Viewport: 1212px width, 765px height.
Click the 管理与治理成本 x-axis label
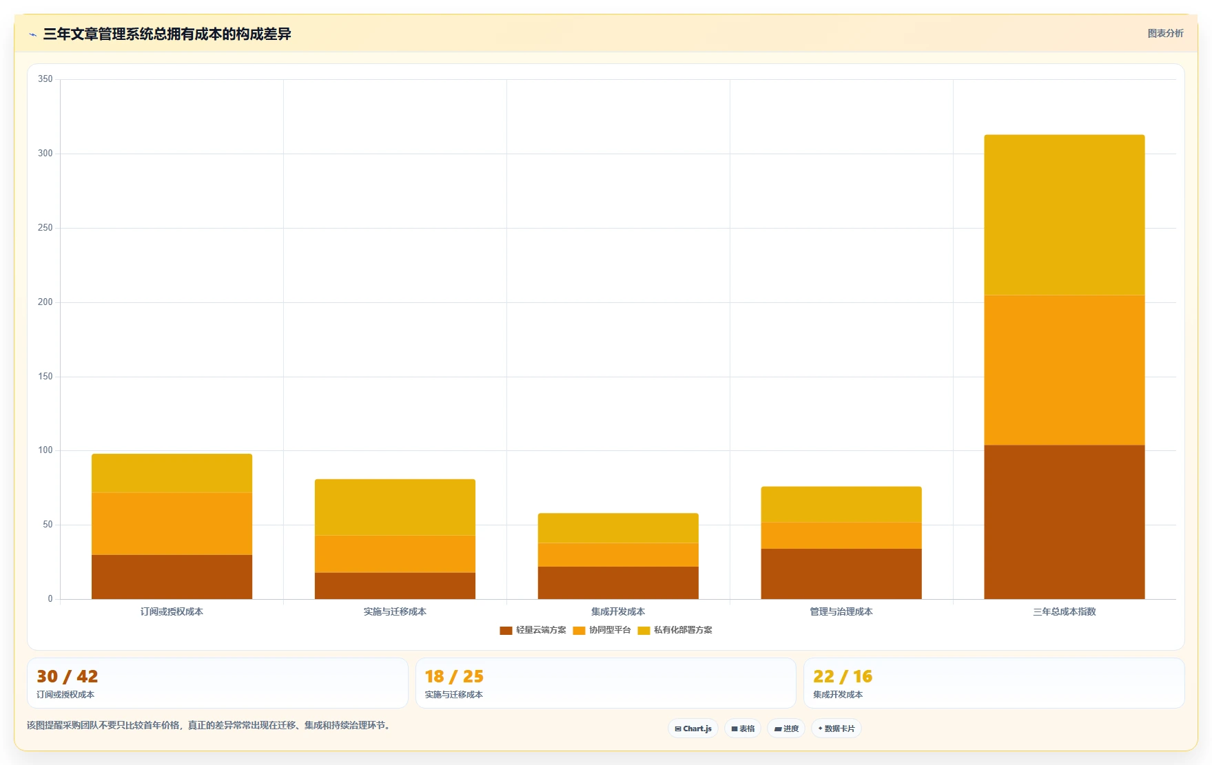coord(841,611)
